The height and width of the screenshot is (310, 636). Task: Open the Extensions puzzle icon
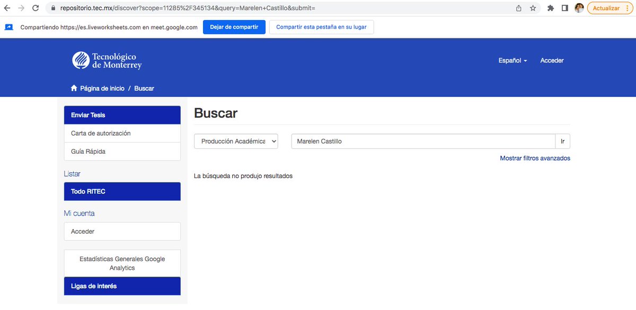point(551,8)
